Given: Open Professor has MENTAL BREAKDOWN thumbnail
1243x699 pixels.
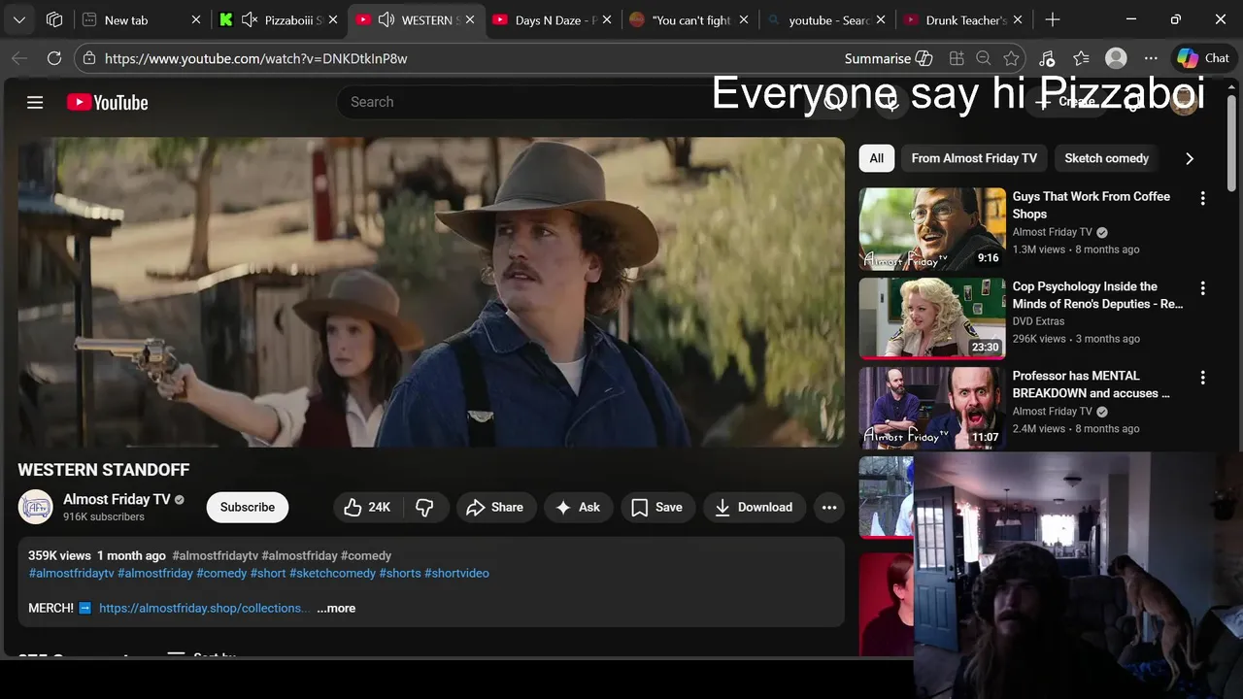Looking at the screenshot, I should [932, 408].
